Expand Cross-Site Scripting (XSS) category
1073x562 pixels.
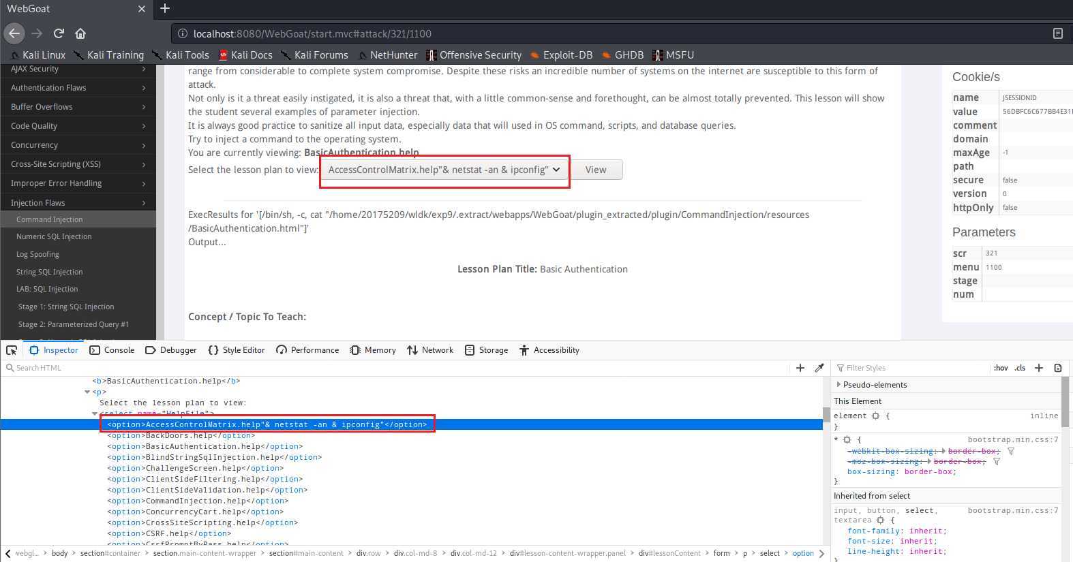78,164
